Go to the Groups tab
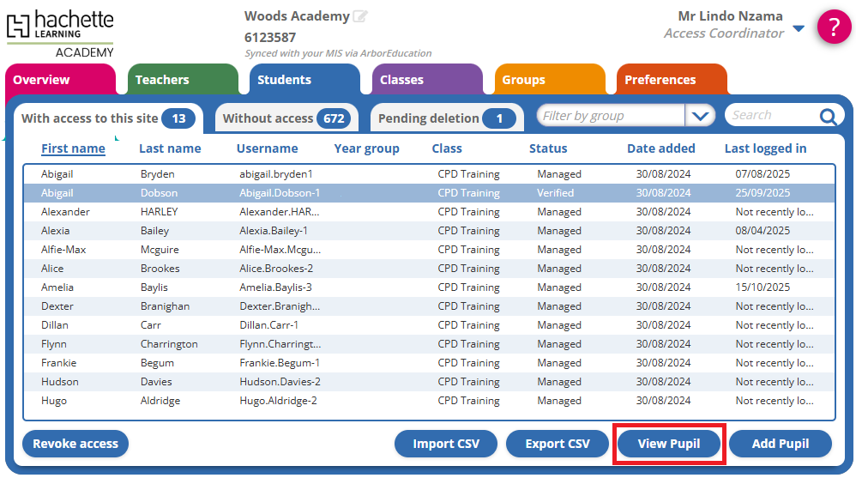 click(x=549, y=80)
